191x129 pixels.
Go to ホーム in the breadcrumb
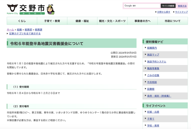click(x=10, y=30)
